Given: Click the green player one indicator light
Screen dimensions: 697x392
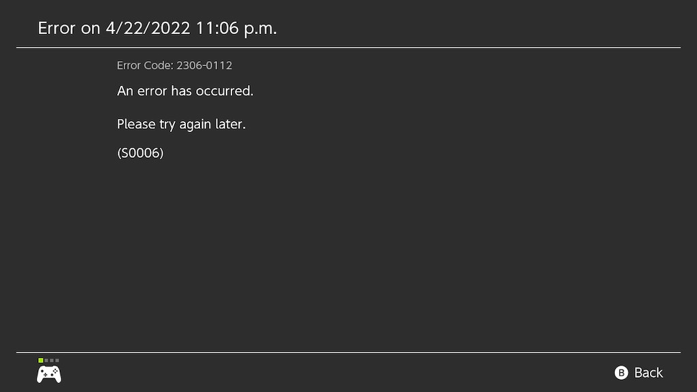Looking at the screenshot, I should (41, 360).
